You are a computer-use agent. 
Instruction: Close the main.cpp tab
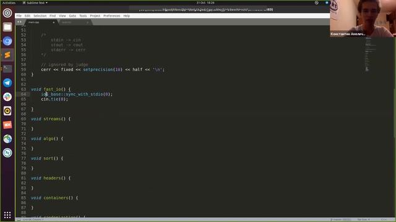(54, 22)
